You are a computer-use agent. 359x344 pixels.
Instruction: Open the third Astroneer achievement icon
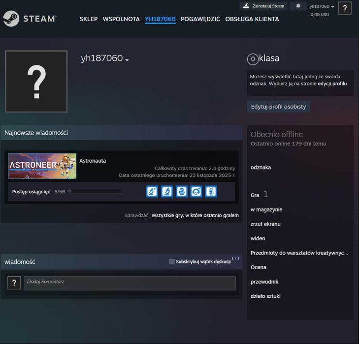point(182,192)
